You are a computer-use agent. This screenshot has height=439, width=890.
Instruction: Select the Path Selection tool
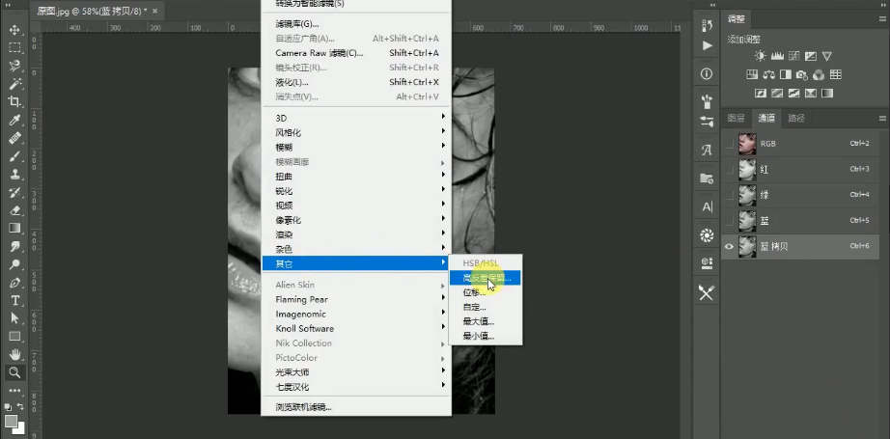coord(14,318)
